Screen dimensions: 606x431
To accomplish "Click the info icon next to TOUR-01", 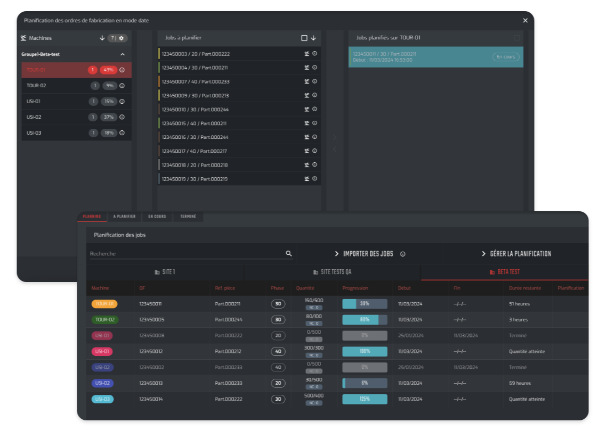I will (123, 70).
